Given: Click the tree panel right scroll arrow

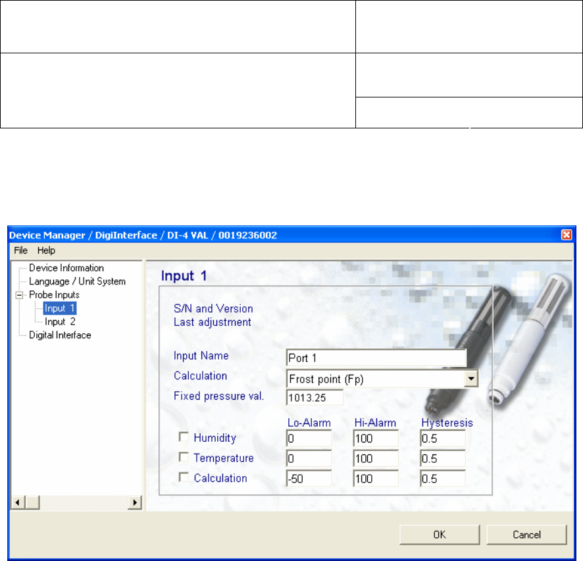Looking at the screenshot, I should click(x=135, y=502).
